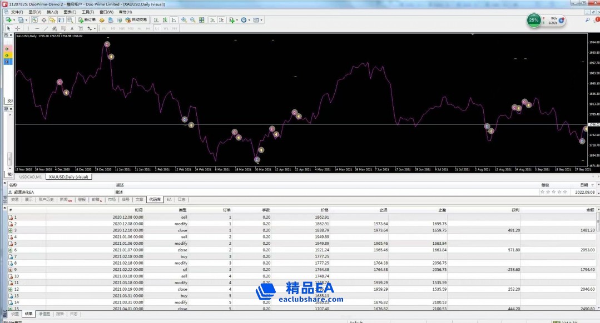The height and width of the screenshot is (323, 600).
Task: Zoom out on the chart
Action: pyautogui.click(x=193, y=20)
